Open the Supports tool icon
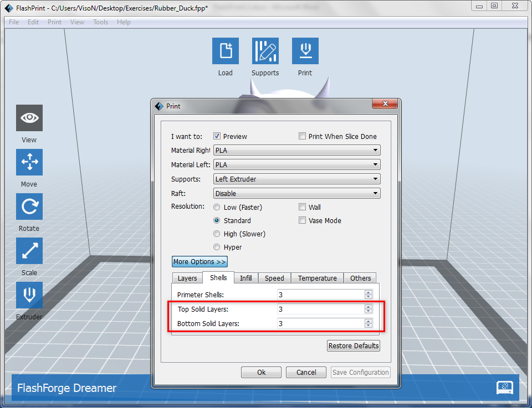532x408 pixels. pos(265,51)
